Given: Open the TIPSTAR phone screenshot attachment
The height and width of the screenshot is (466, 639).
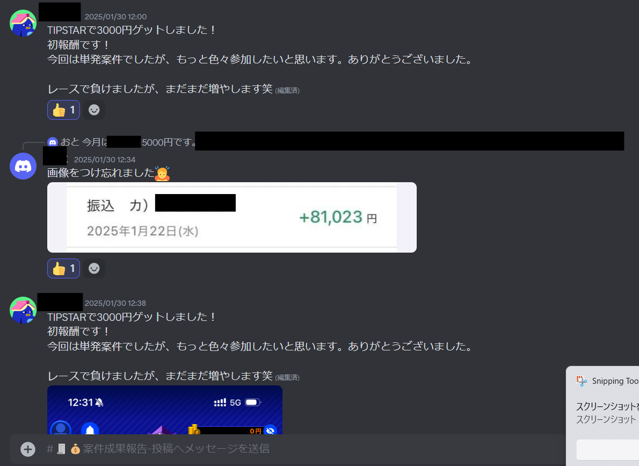Looking at the screenshot, I should pos(165,410).
